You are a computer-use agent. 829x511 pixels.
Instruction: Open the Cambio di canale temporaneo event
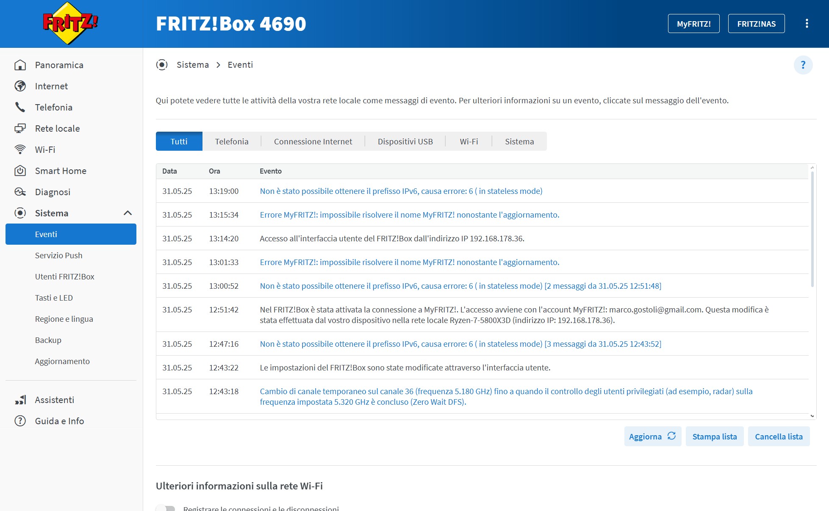tap(506, 396)
